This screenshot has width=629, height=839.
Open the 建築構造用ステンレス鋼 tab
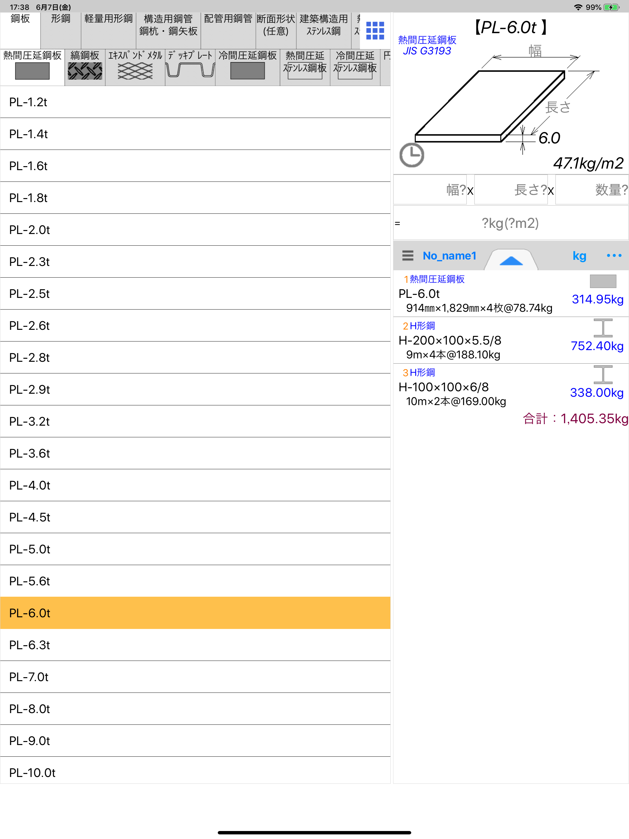tap(324, 30)
